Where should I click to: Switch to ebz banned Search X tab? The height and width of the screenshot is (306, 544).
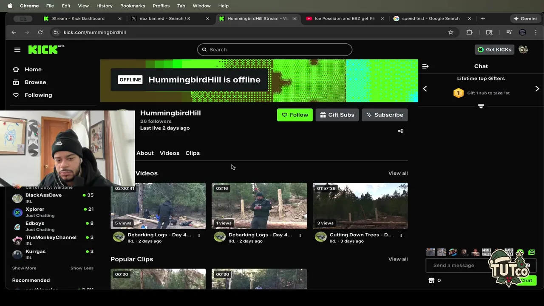click(x=170, y=19)
